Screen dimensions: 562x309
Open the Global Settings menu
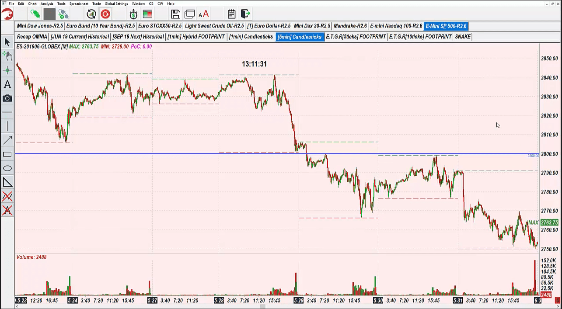116,3
